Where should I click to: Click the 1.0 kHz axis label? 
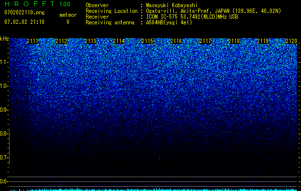point(4,86)
